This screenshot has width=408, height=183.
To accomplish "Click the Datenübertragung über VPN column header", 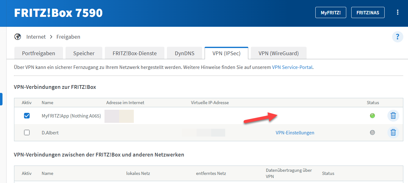I will (x=289, y=173).
